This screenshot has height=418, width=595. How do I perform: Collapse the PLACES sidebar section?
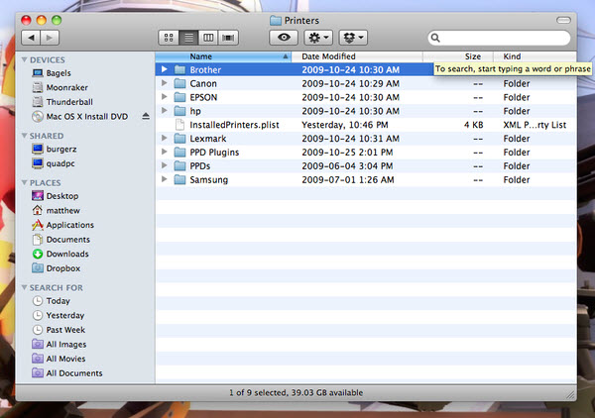click(24, 182)
